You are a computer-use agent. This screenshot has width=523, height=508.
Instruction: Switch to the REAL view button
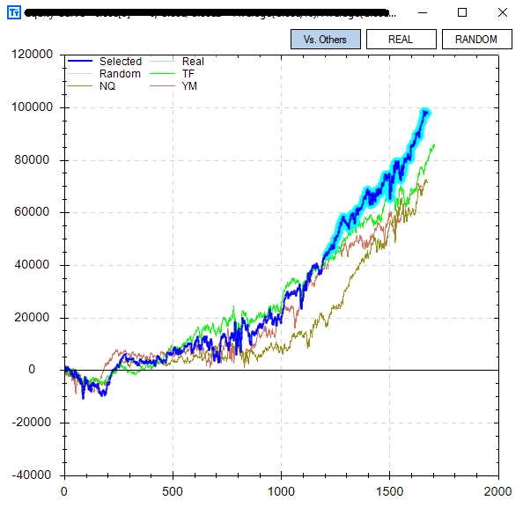(x=401, y=40)
